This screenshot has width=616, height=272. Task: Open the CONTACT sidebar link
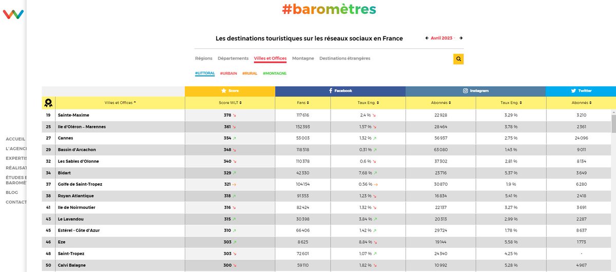[x=15, y=202]
